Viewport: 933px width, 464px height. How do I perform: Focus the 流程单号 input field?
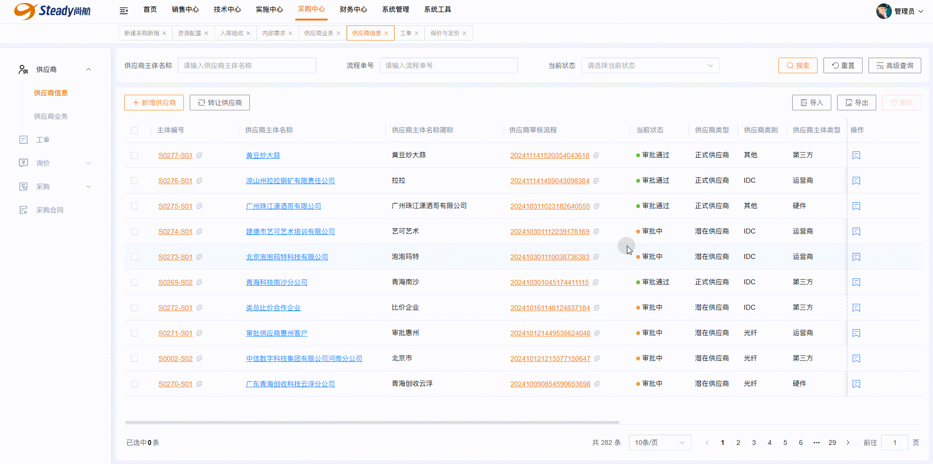pos(449,65)
